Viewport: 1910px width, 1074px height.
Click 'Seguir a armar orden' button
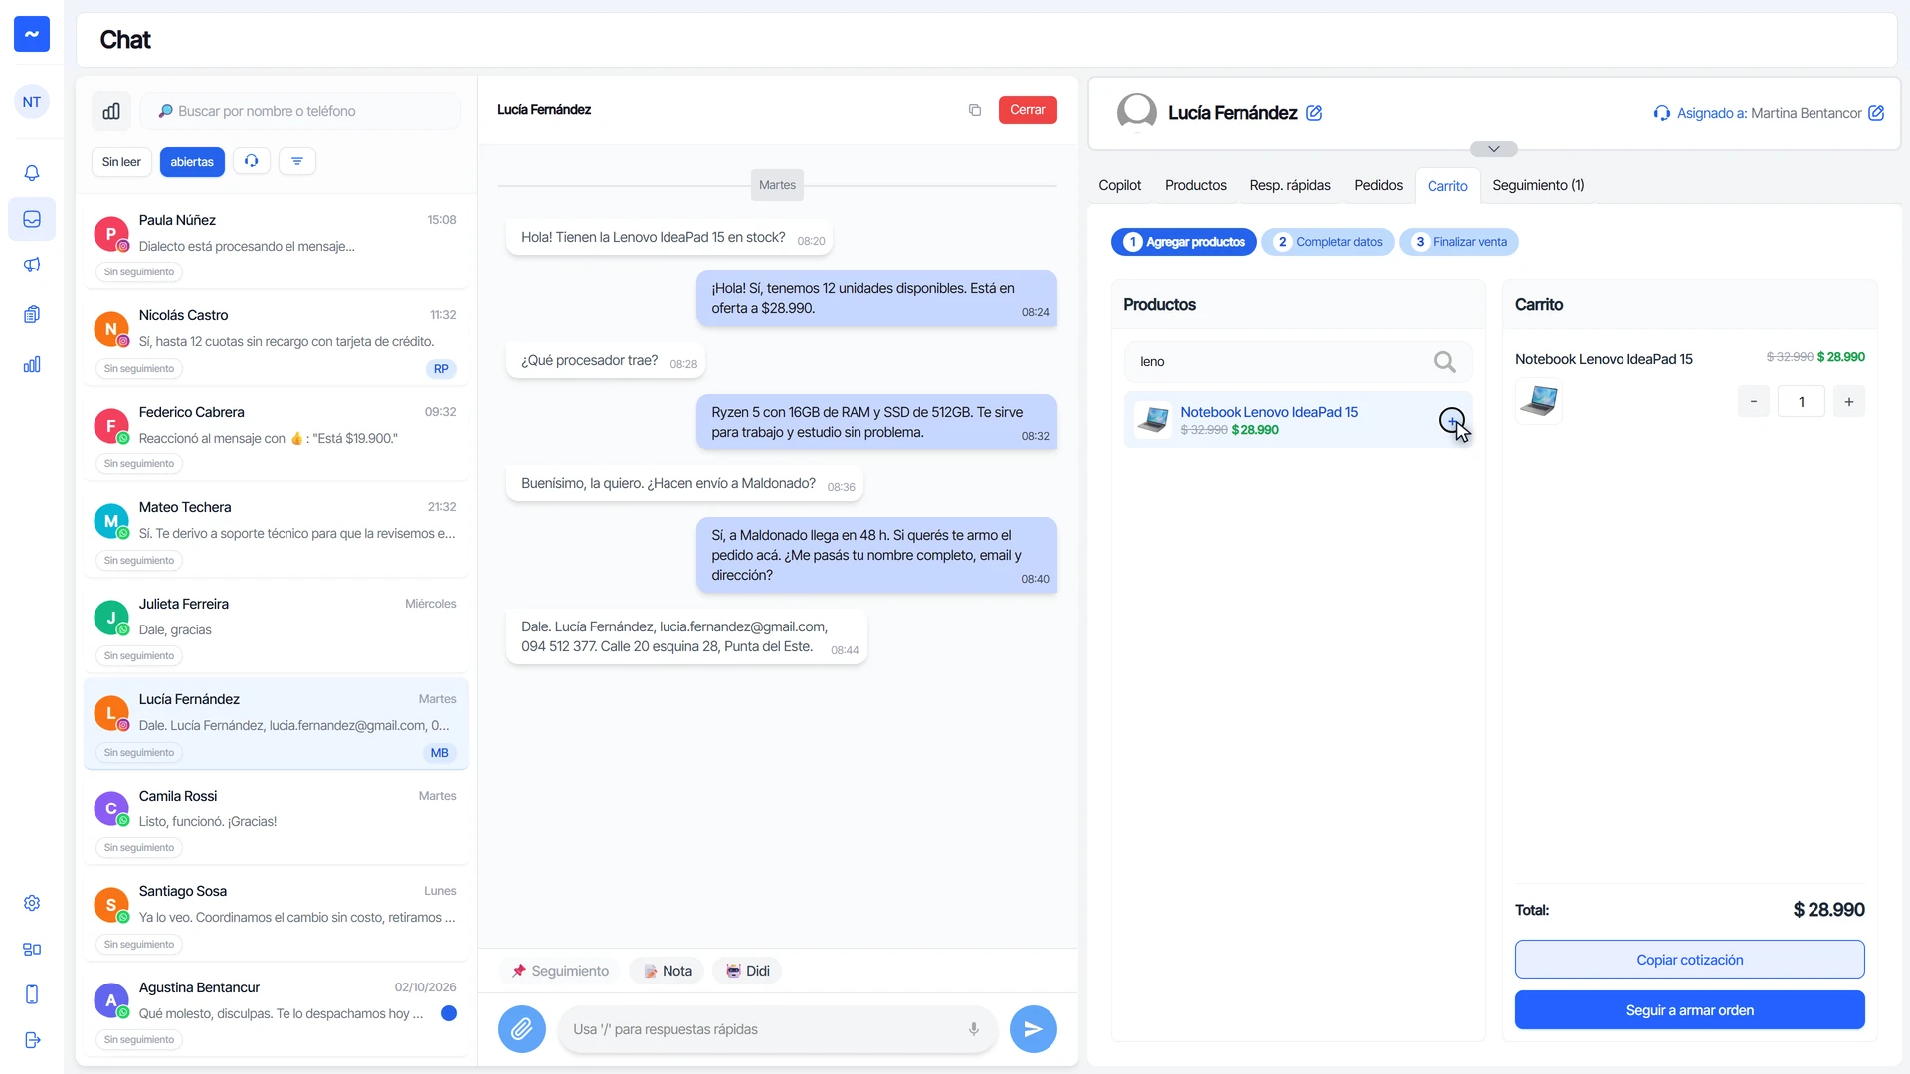(1690, 1010)
